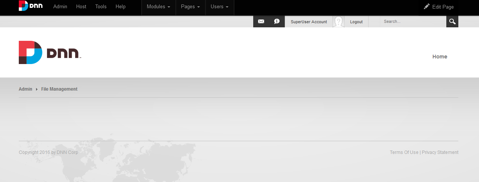Screen dimensions: 479x182
Task: Click the large DNN site logo
Action: pyautogui.click(x=50, y=52)
